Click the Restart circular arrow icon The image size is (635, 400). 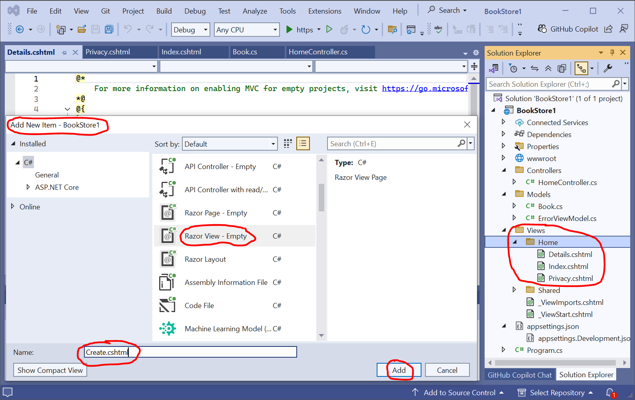[366, 29]
